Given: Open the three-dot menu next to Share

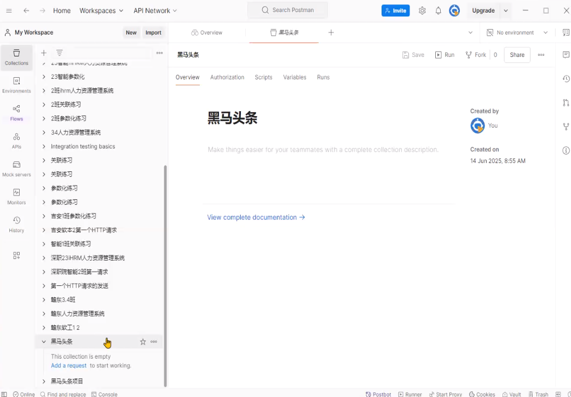Looking at the screenshot, I should click(x=541, y=55).
